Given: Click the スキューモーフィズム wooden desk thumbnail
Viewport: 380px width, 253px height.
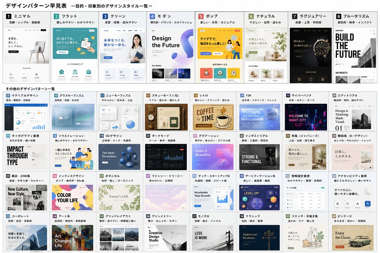Looking at the screenshot, I should [166, 117].
